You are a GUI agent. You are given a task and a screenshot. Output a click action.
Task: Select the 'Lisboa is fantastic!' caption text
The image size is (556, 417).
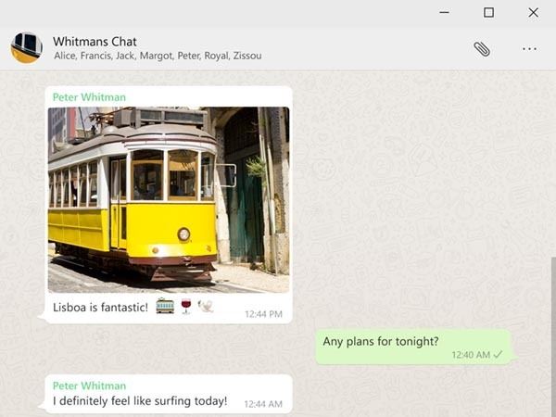coord(100,307)
